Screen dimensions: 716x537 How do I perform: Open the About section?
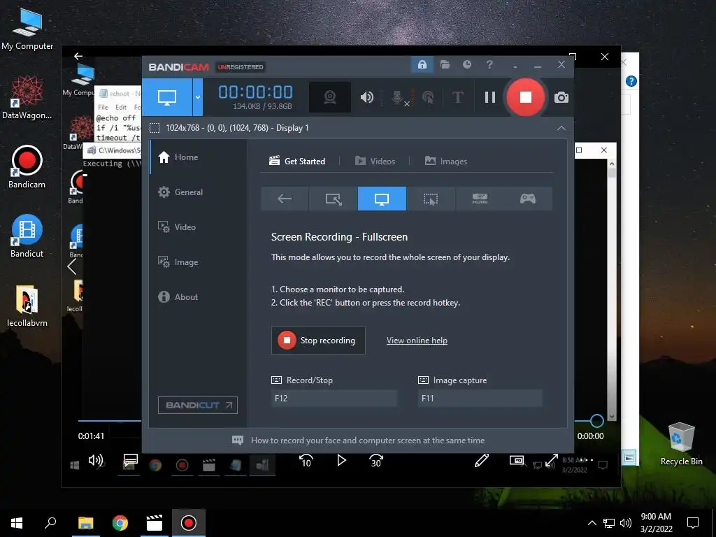[178, 296]
